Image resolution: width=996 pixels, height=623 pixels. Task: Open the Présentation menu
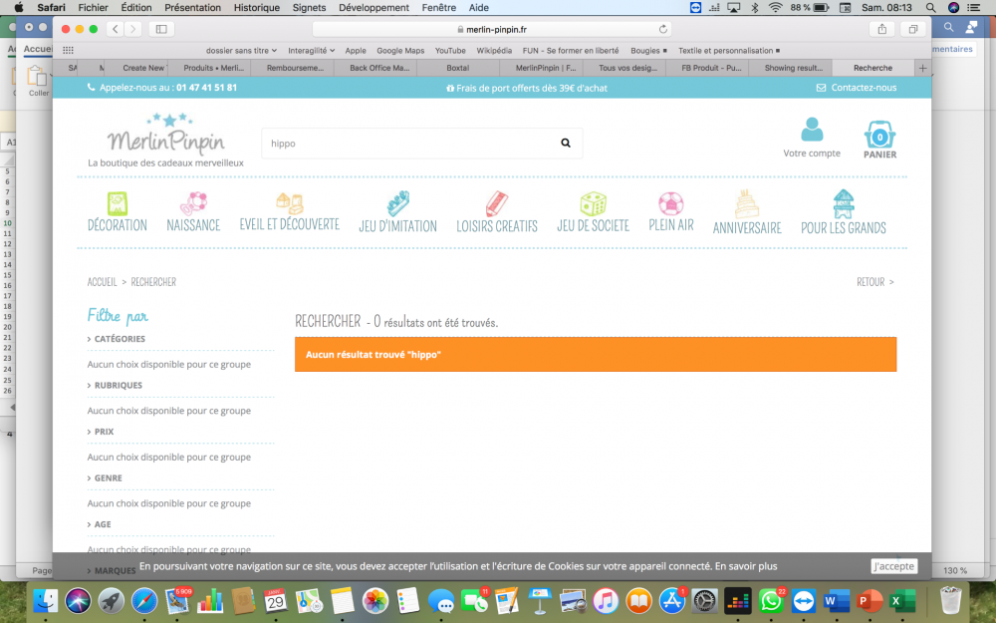click(192, 8)
